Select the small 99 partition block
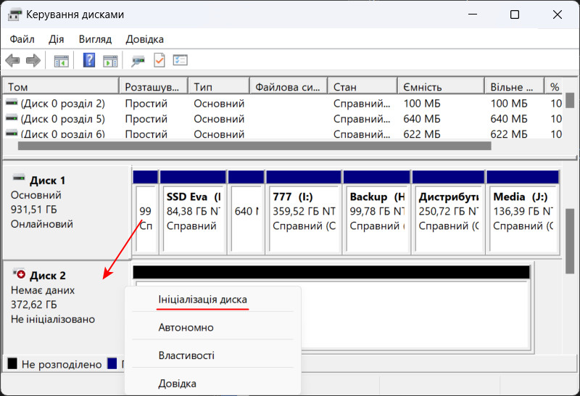Screen dimensions: 580x396 146,213
